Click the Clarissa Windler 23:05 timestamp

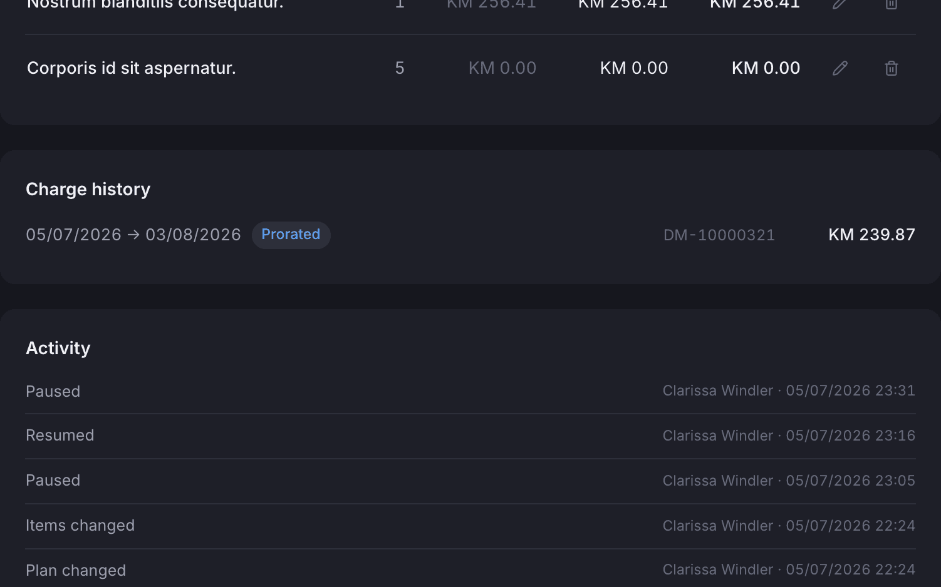click(789, 481)
